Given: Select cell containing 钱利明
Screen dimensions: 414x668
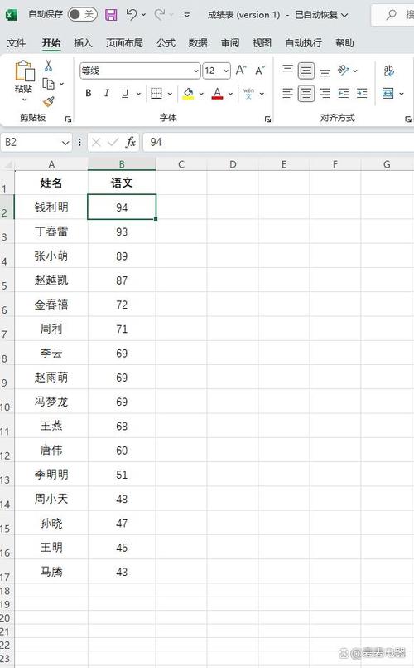Looking at the screenshot, I should (51, 207).
